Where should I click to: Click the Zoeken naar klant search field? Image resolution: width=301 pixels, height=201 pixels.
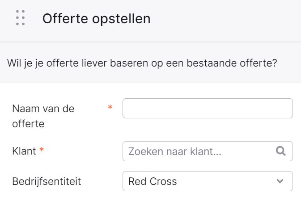pos(208,151)
